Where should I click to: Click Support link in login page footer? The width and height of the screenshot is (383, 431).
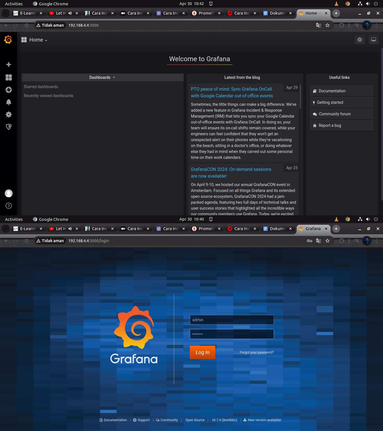(141, 420)
